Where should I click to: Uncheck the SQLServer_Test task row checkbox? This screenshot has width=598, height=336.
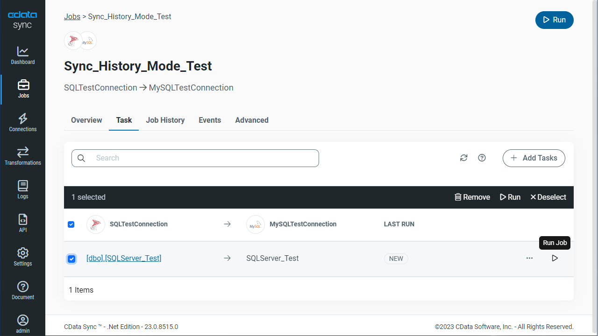point(71,258)
